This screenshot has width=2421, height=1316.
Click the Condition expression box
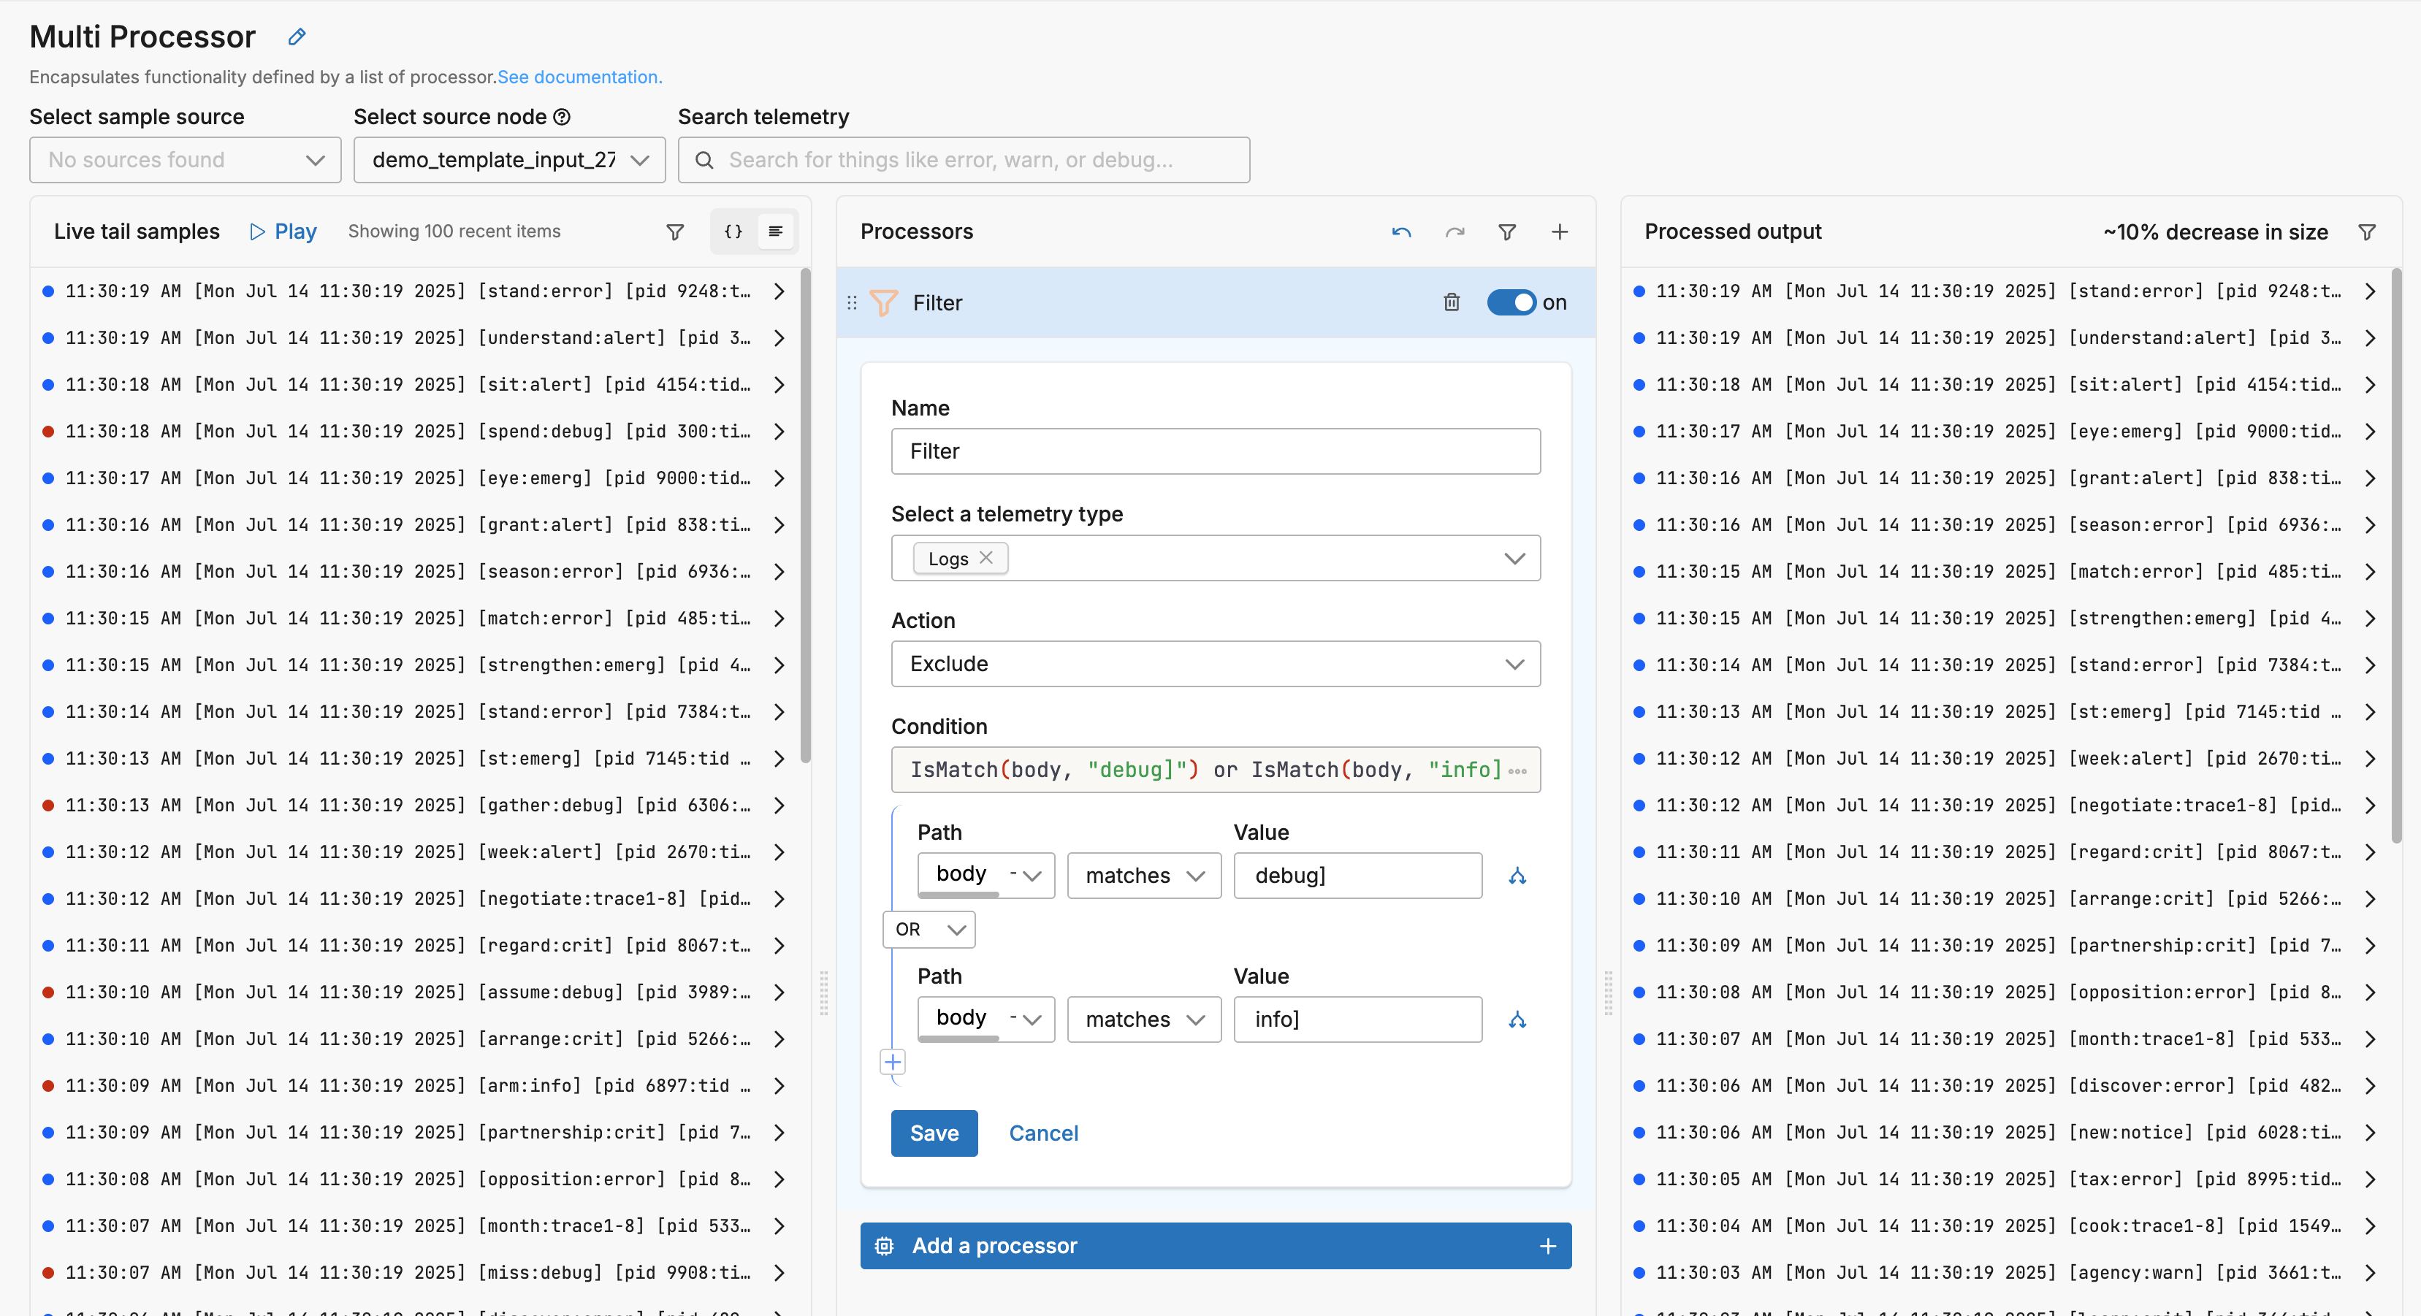click(x=1215, y=771)
